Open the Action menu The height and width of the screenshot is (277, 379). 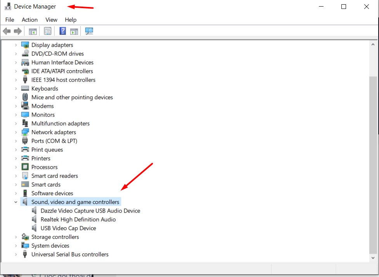click(29, 19)
